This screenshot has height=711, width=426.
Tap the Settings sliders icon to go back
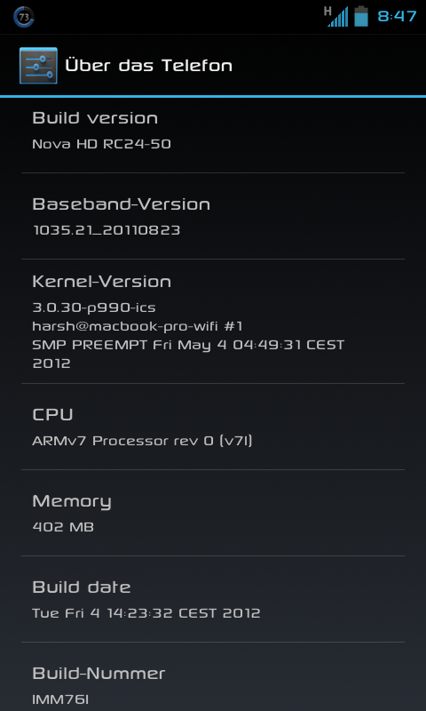[38, 65]
